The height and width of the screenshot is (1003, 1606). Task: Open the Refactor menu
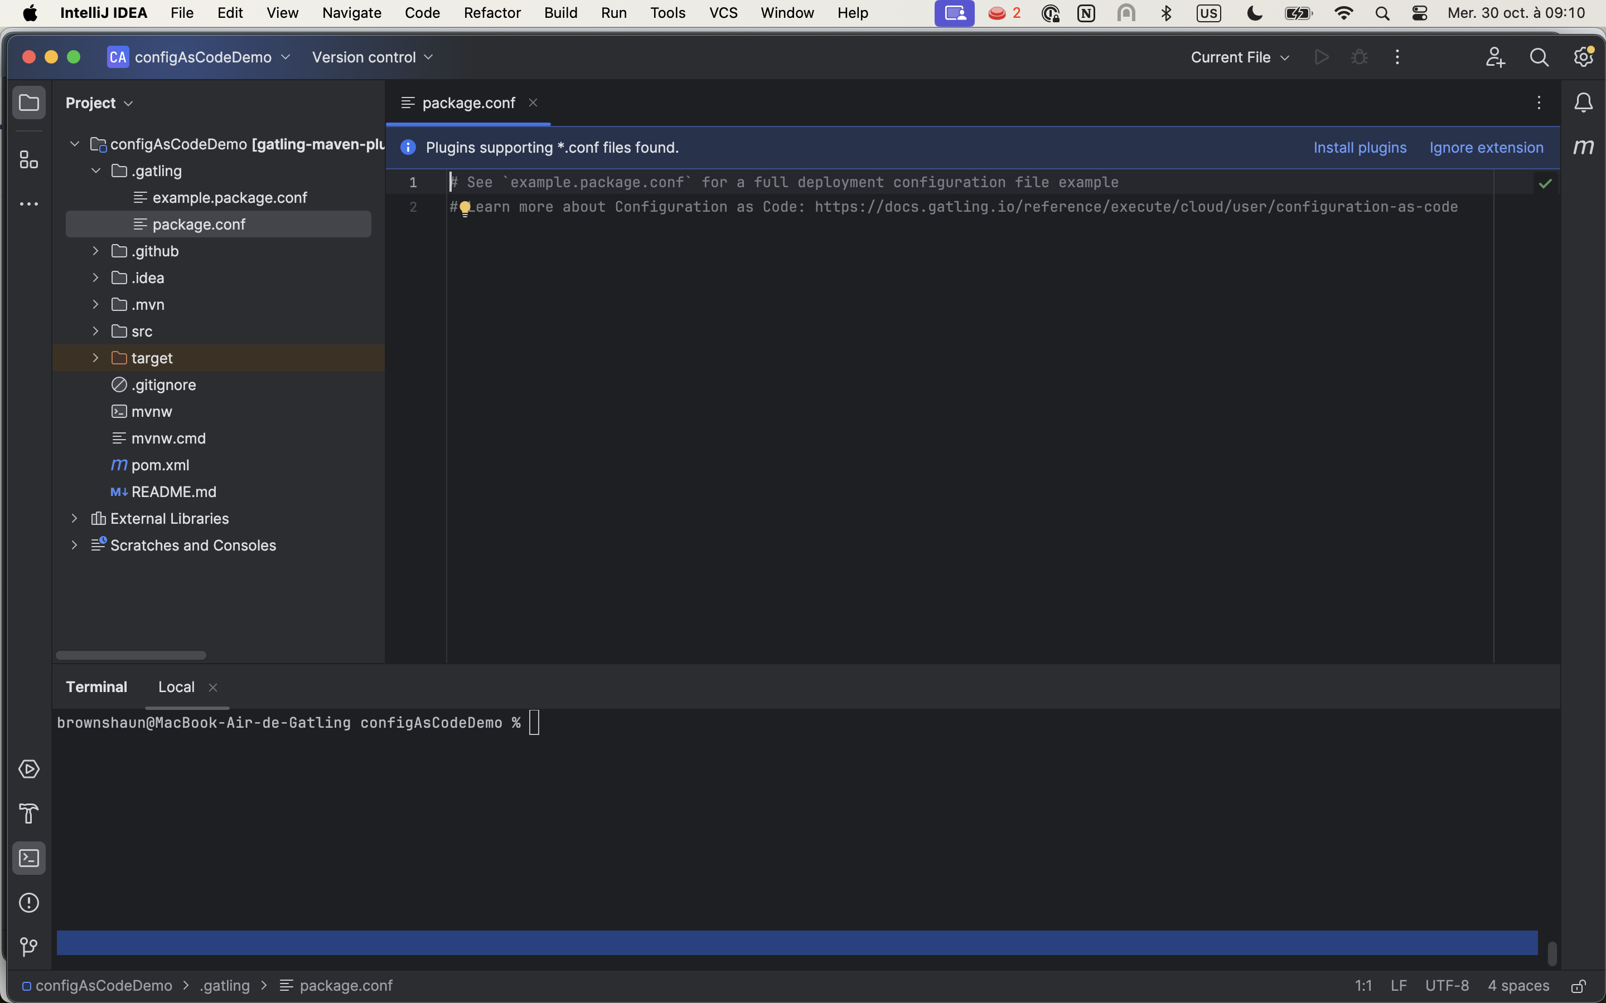click(492, 13)
